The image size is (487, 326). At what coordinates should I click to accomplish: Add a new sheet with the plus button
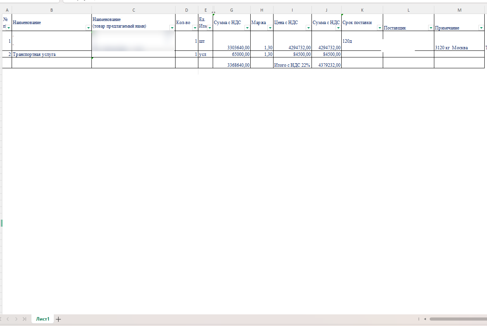[x=59, y=319]
